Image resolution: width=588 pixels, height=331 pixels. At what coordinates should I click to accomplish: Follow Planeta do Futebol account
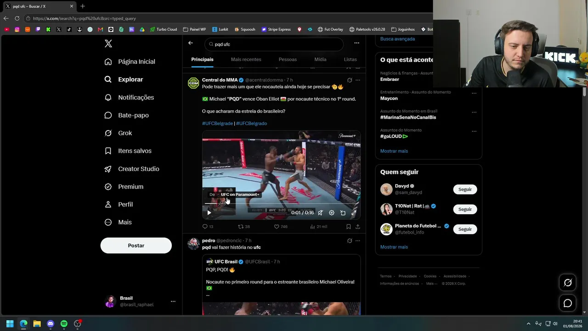point(465,229)
